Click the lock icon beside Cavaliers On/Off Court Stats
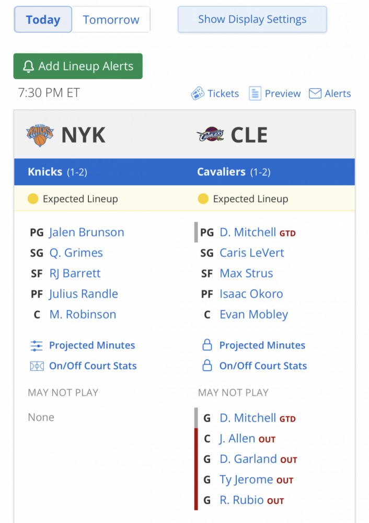The image size is (369, 523). [207, 366]
